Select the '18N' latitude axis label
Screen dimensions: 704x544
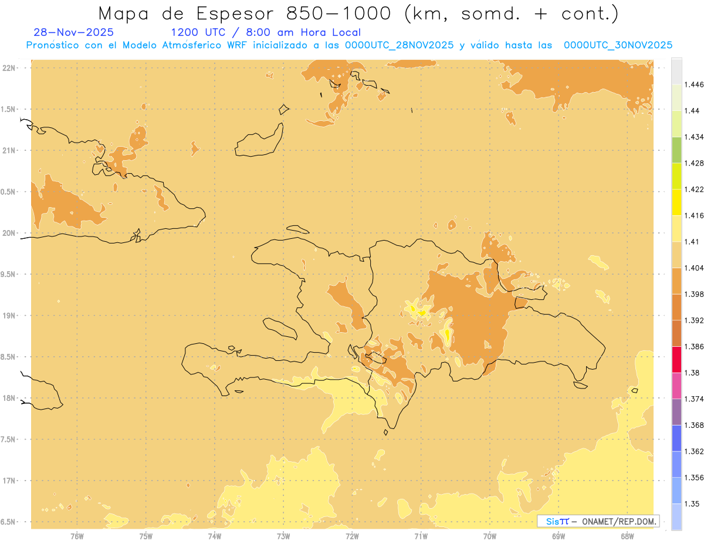(8, 398)
